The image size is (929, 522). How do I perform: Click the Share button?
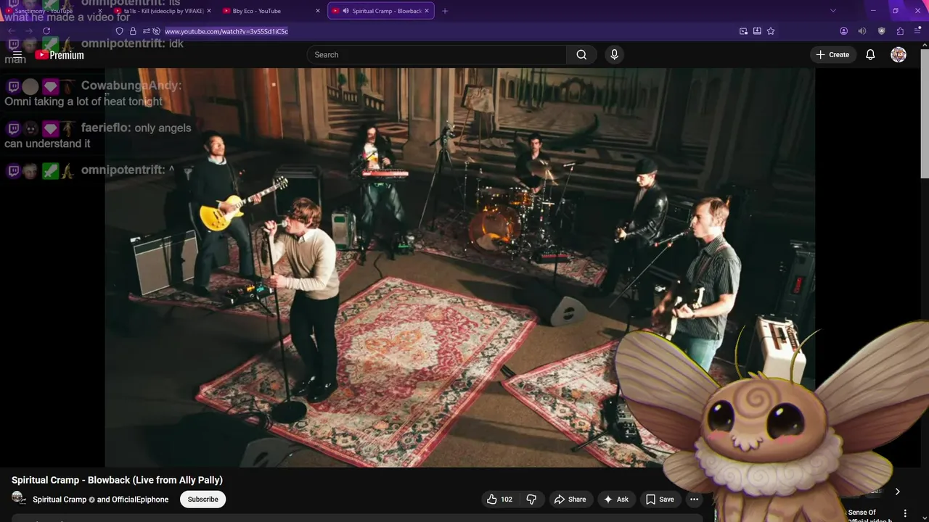[x=570, y=500]
